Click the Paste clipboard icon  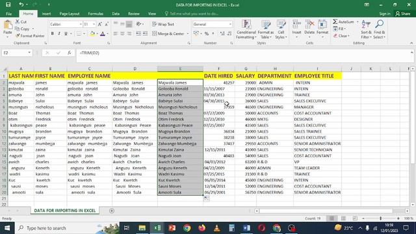click(x=8, y=25)
